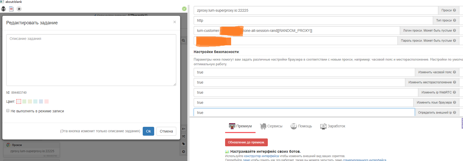Confirm the dialog with the Ok button
Viewport: 463px width, 161px height.
coord(148,131)
